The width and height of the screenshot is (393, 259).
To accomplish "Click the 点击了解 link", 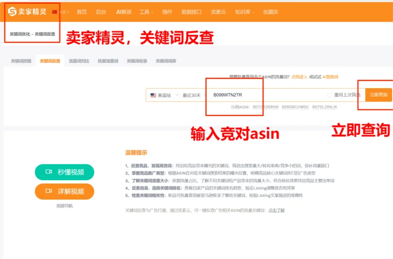I will tap(277, 210).
